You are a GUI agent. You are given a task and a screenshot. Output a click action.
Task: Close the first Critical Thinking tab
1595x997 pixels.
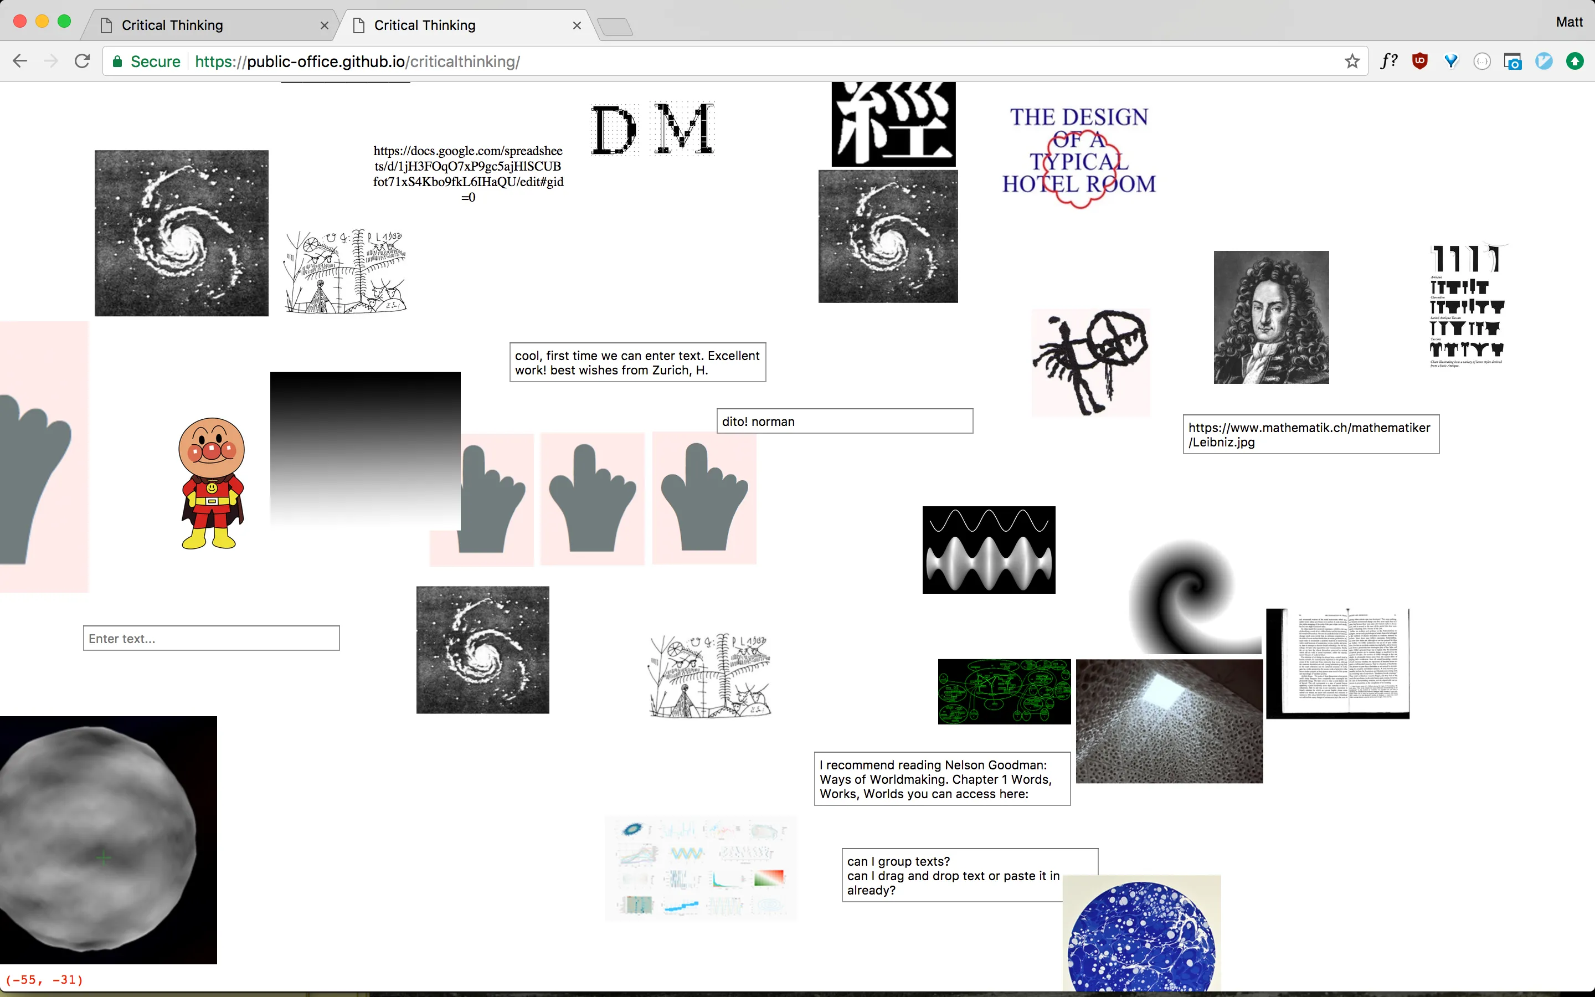(325, 25)
